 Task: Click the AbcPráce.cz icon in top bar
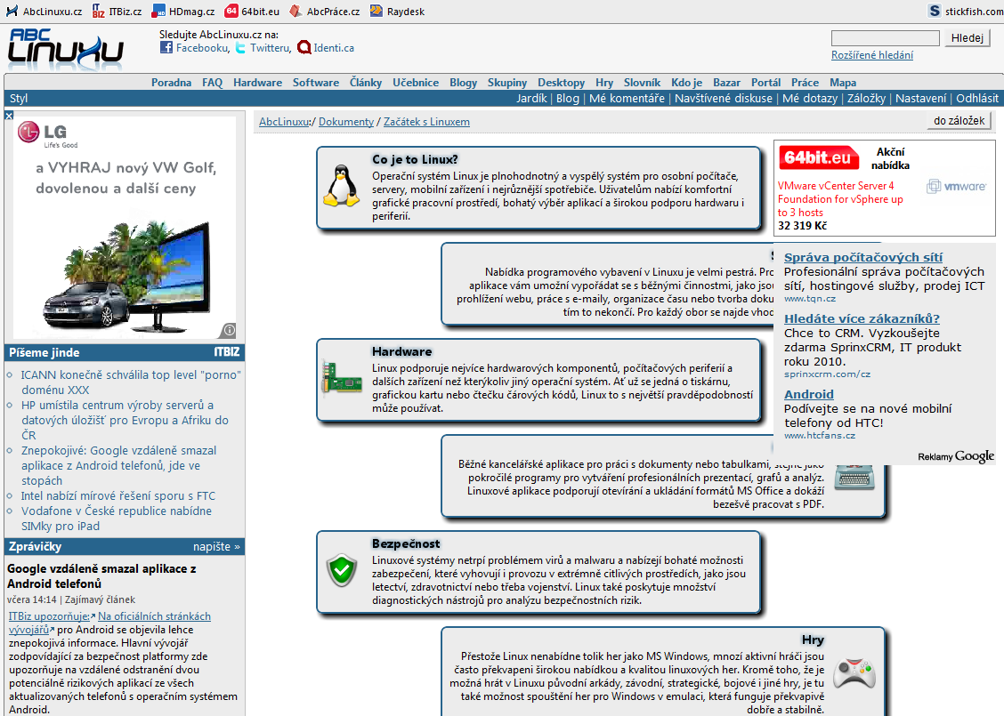pos(296,11)
